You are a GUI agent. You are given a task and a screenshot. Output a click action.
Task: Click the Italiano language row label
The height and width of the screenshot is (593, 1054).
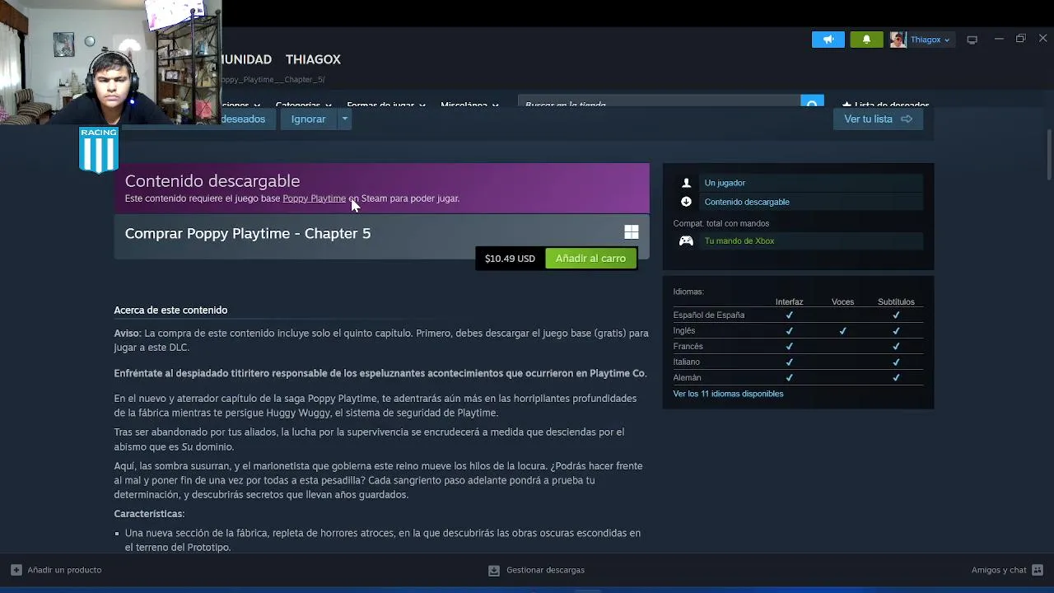click(686, 362)
